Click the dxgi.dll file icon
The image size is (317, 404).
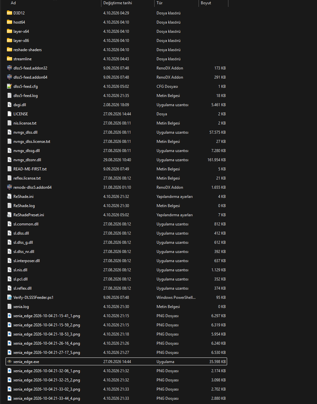(x=10, y=105)
